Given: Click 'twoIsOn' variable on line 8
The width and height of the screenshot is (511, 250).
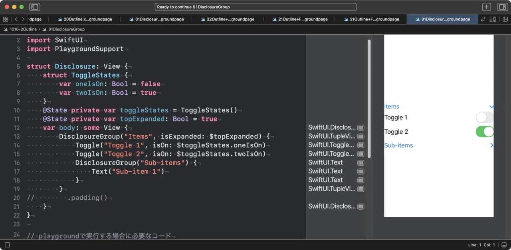Looking at the screenshot, I should click(x=89, y=93).
